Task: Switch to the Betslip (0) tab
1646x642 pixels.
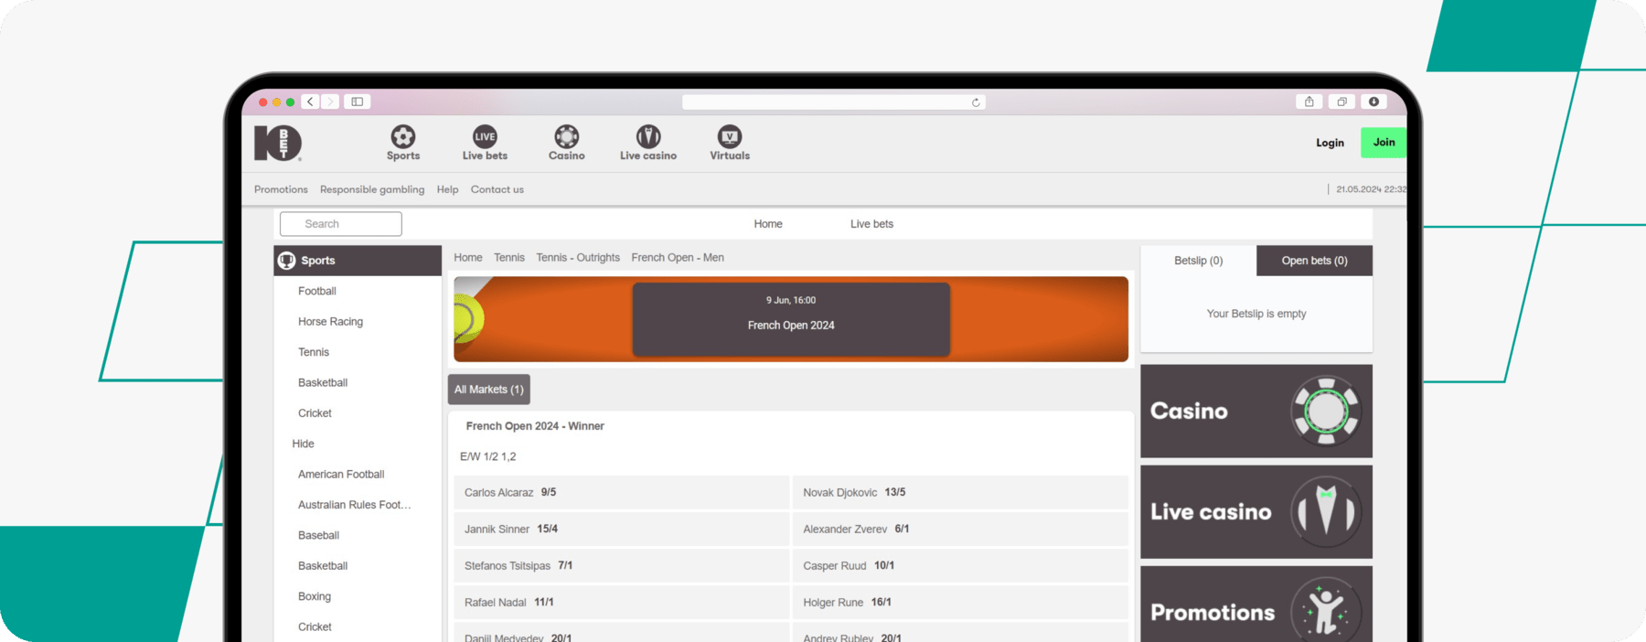Action: (x=1198, y=261)
